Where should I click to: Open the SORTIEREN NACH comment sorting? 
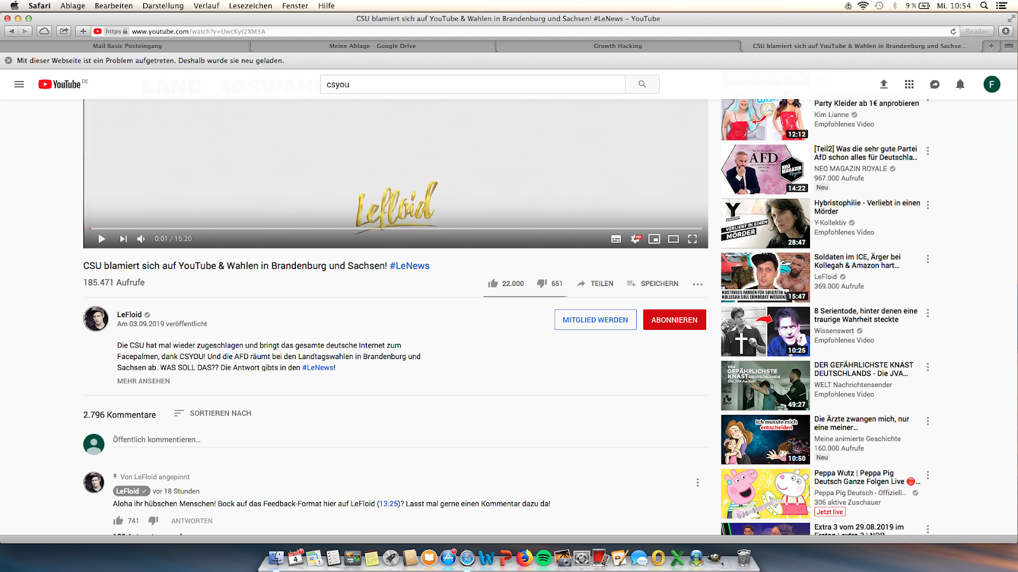coord(213,413)
